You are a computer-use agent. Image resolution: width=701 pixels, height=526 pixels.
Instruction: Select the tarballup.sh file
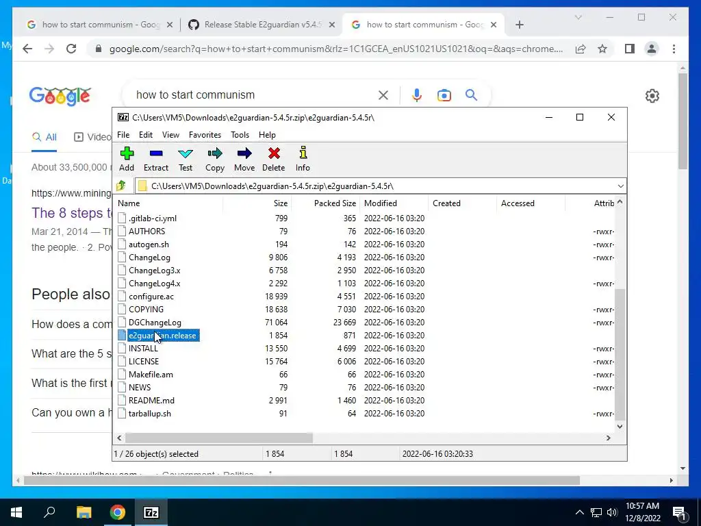tap(149, 414)
